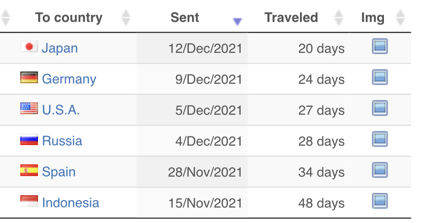Open the image icon for Germany row
Image resolution: width=431 pixels, height=223 pixels.
(380, 77)
